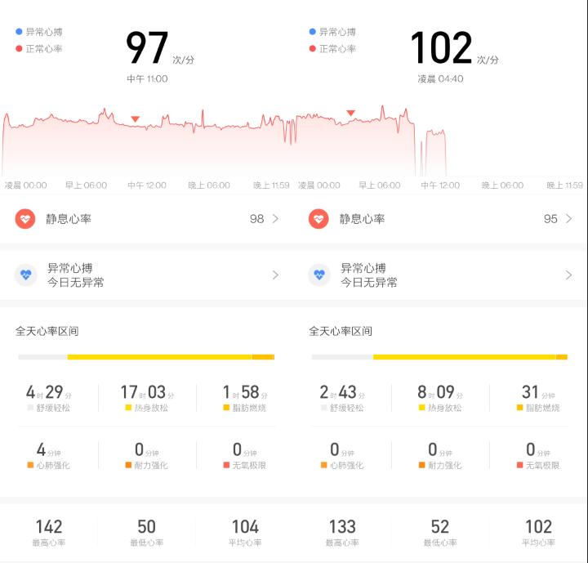This screenshot has height=563, width=588.
Task: Toggle the blue 异常心搏 legend dot beside 97
Action: pos(19,32)
